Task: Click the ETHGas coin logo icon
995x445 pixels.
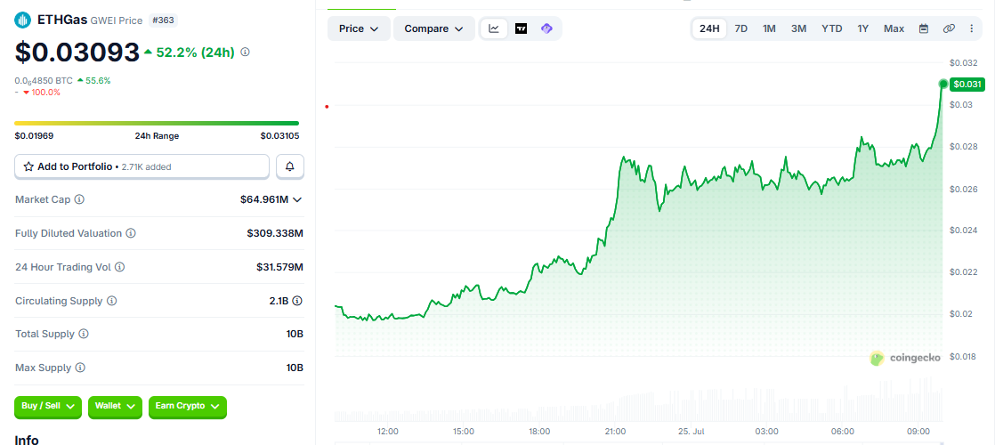Action: (23, 20)
